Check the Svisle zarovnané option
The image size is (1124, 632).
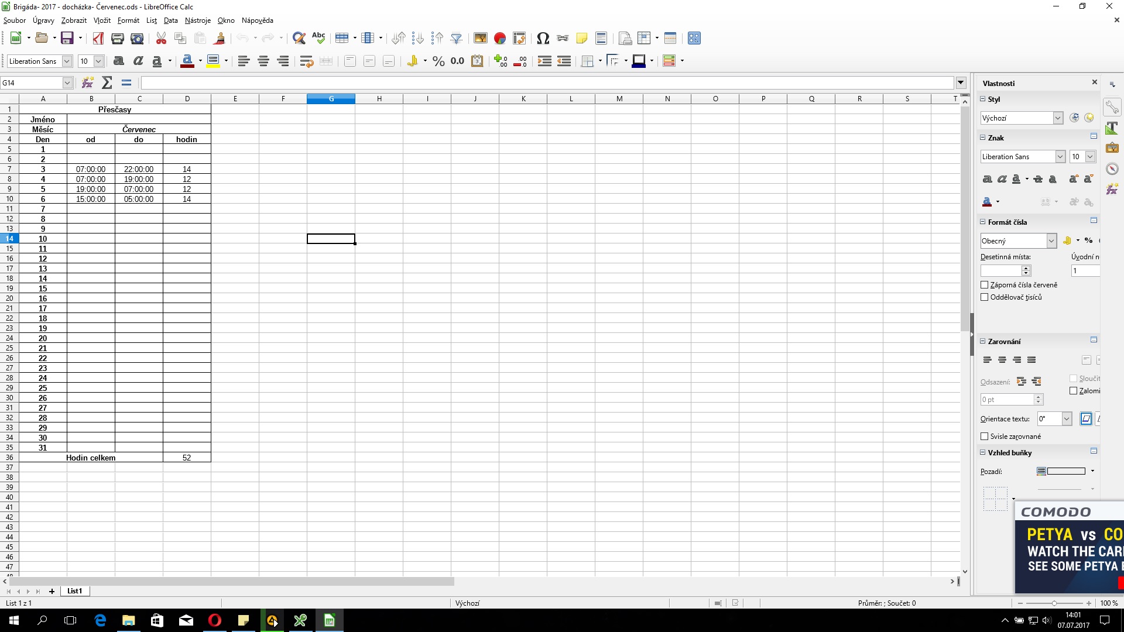(x=984, y=437)
